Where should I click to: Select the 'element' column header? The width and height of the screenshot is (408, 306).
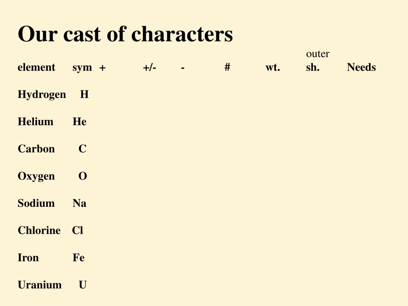coord(36,67)
